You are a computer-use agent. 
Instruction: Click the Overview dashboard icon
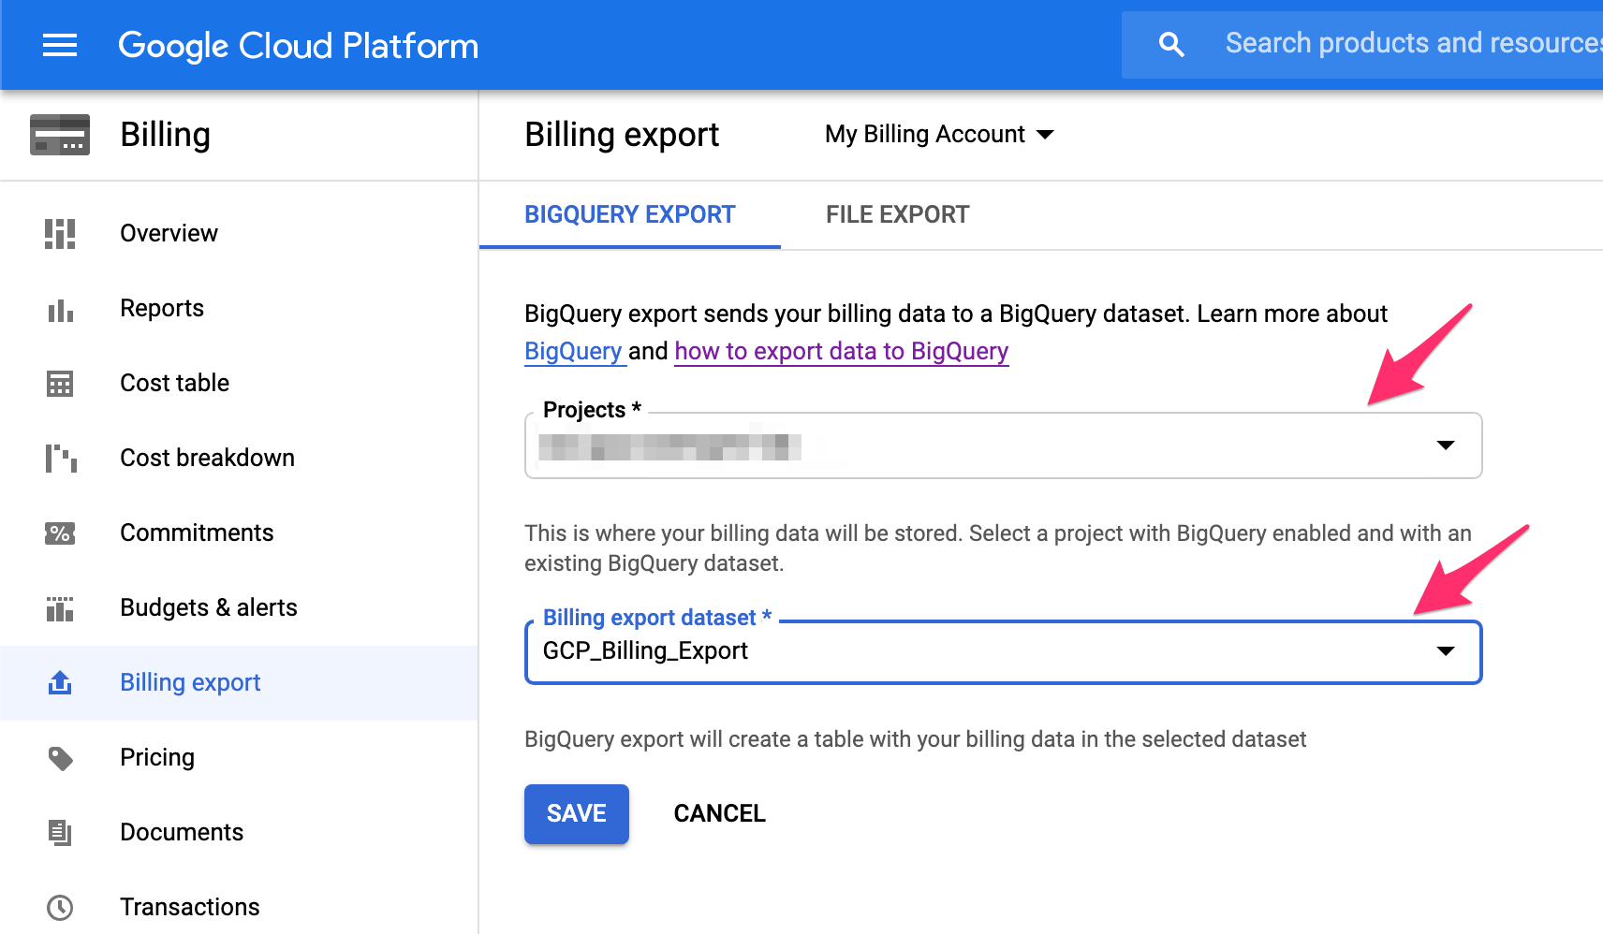point(60,233)
